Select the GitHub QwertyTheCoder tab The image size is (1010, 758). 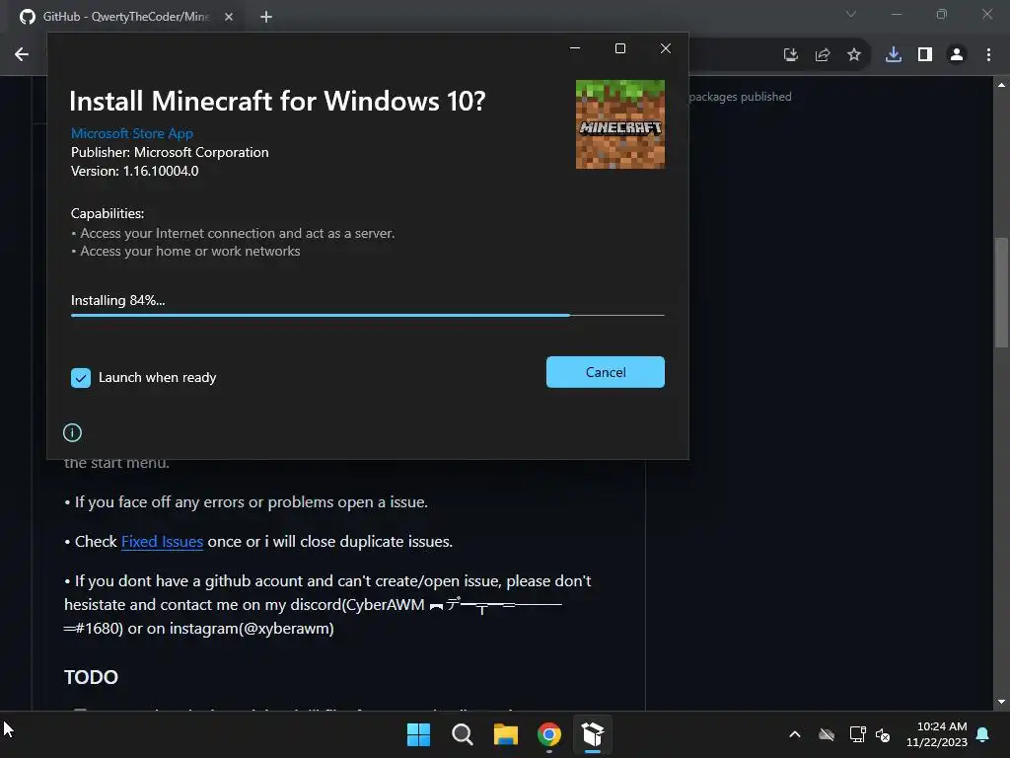click(125, 17)
